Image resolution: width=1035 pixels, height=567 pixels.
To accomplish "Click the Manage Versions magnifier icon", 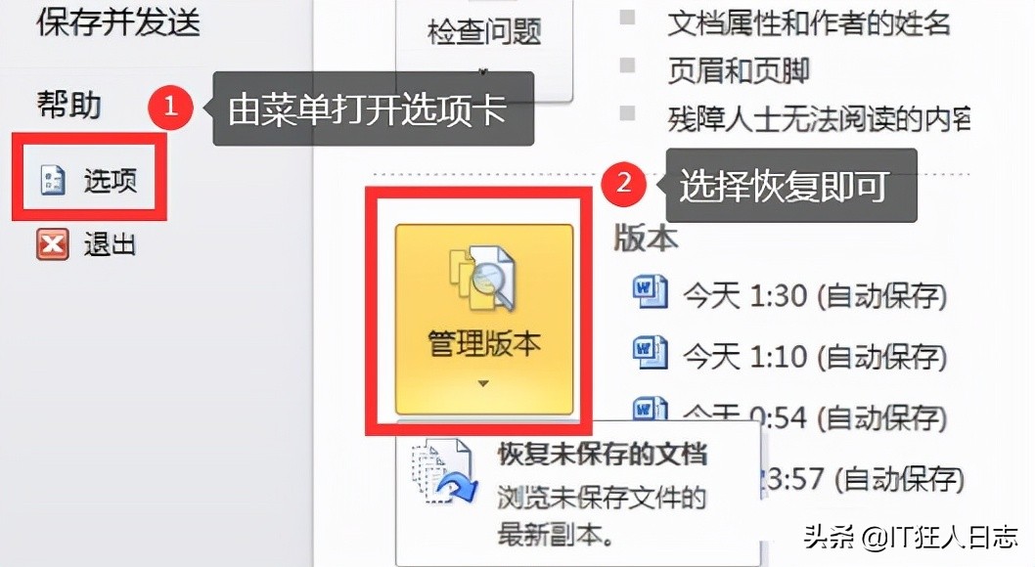I will pos(483,279).
